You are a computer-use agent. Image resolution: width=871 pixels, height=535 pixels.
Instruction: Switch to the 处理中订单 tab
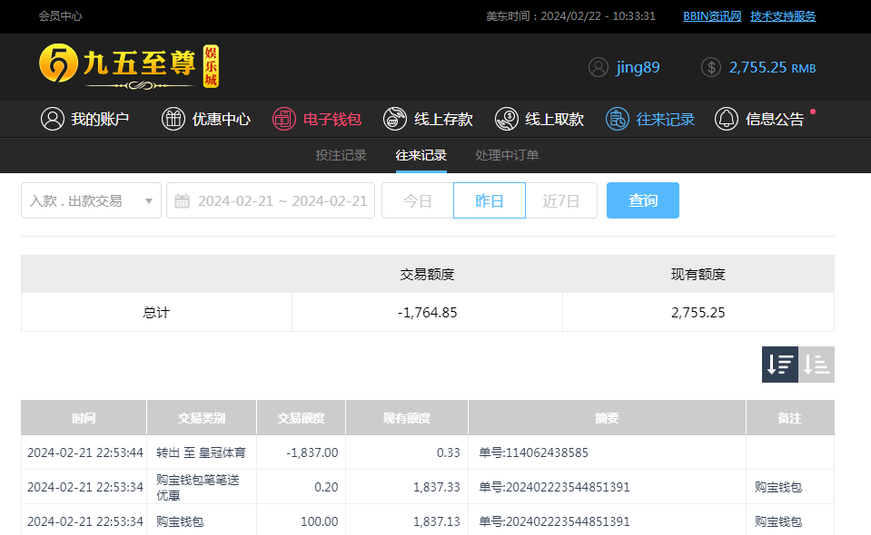[x=507, y=155]
